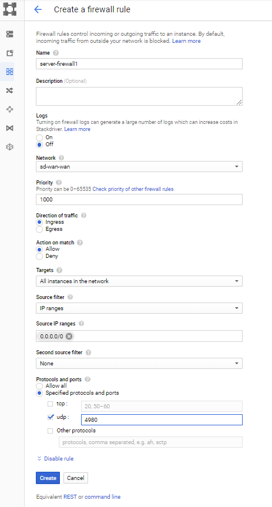
Task: Show help tooltip next to Network
Action: point(62,158)
